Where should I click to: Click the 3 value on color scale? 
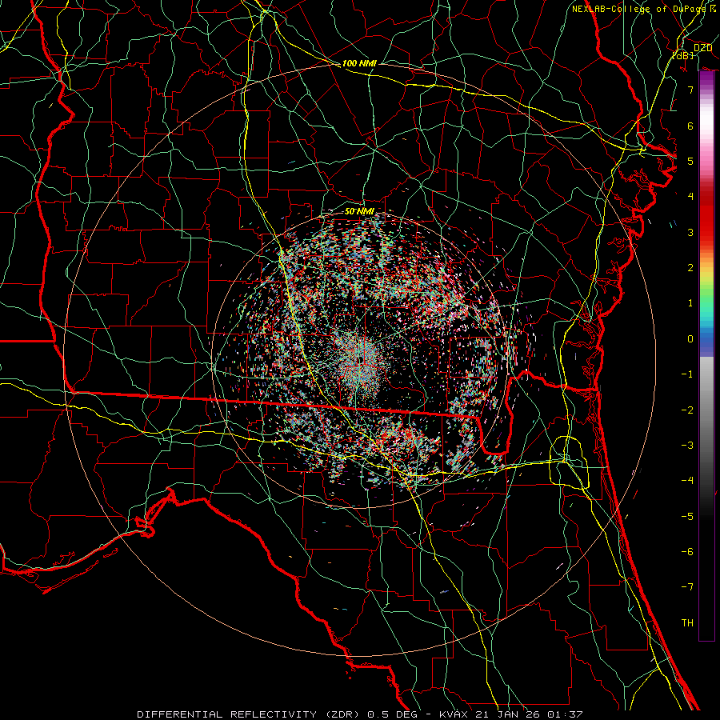tap(690, 232)
